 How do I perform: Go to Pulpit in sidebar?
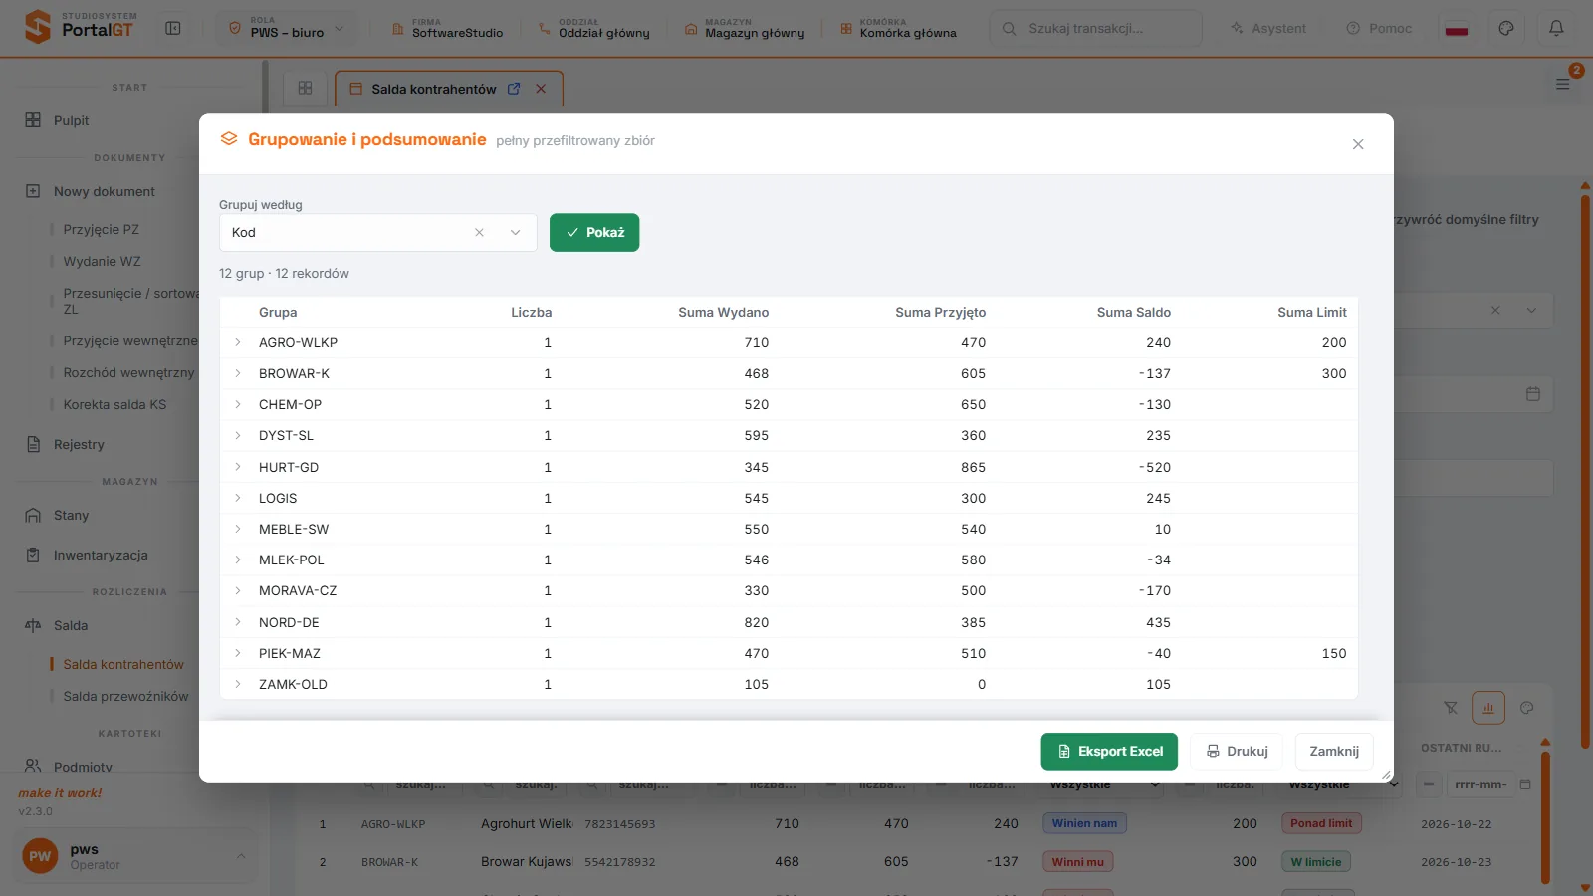click(x=71, y=120)
